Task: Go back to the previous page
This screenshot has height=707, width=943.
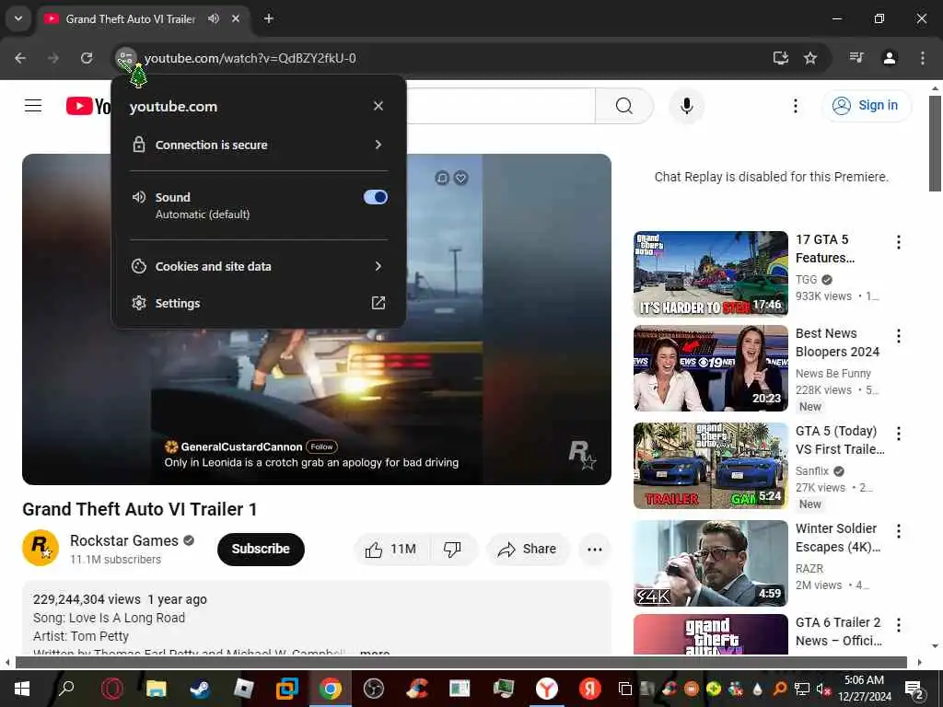Action: pos(20,58)
